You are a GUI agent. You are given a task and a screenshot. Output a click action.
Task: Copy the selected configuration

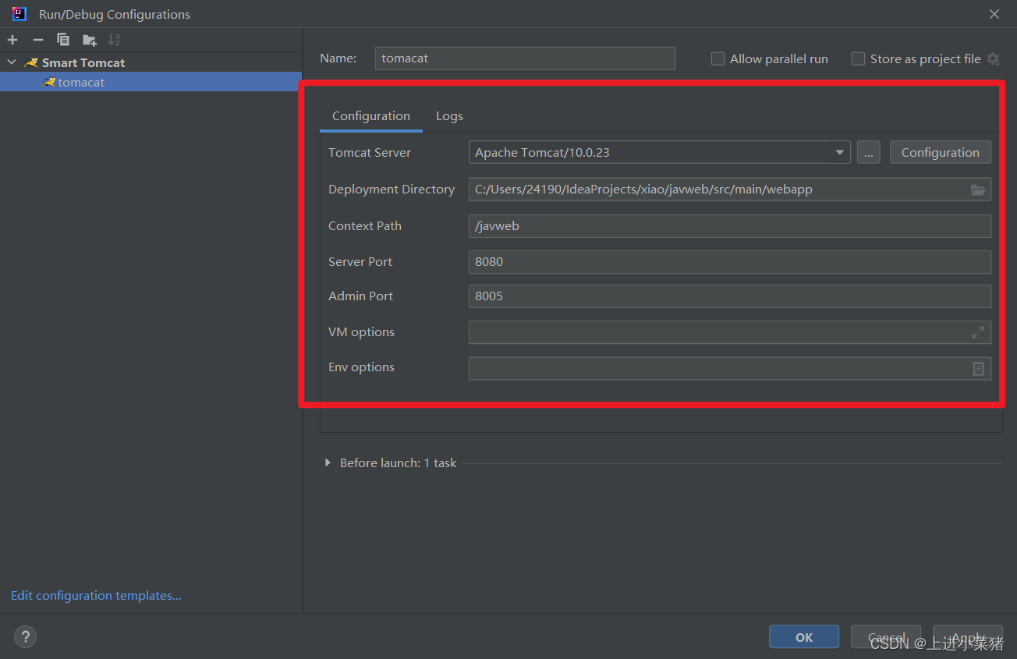click(63, 40)
